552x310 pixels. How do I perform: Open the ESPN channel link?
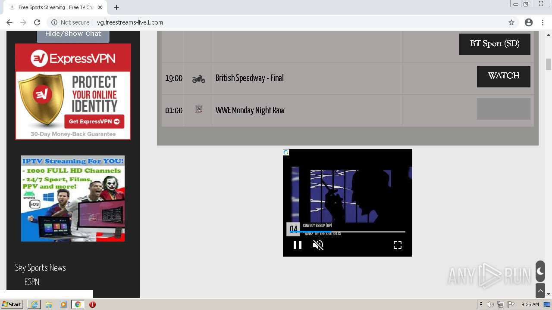coord(32,282)
